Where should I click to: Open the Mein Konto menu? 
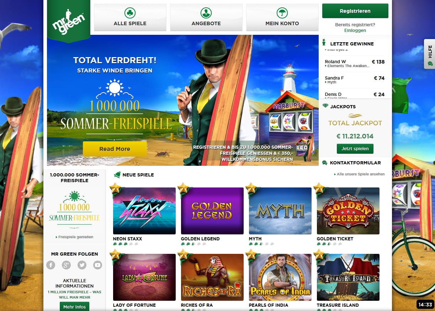pos(282,17)
